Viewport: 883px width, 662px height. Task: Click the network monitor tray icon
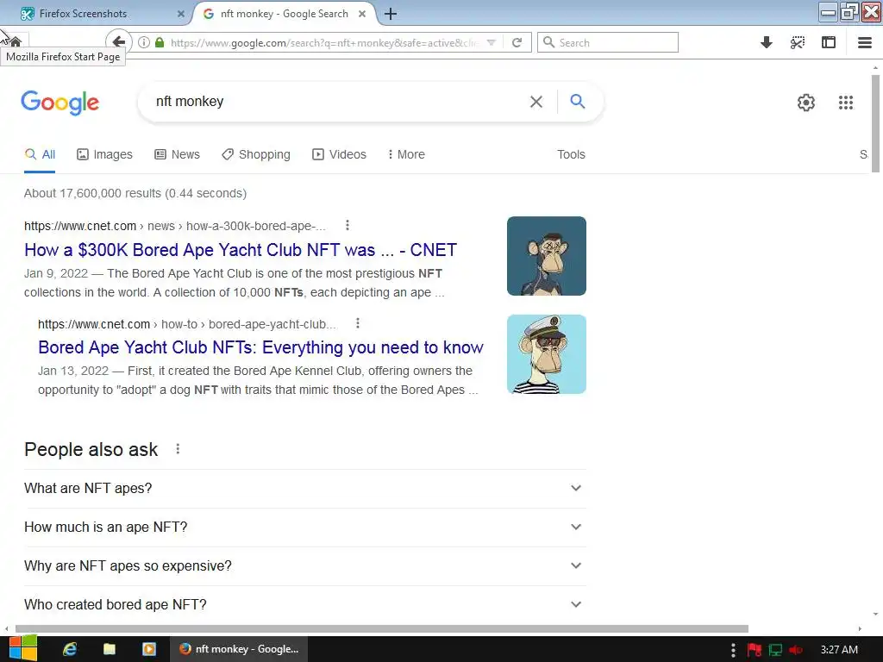pyautogui.click(x=775, y=650)
